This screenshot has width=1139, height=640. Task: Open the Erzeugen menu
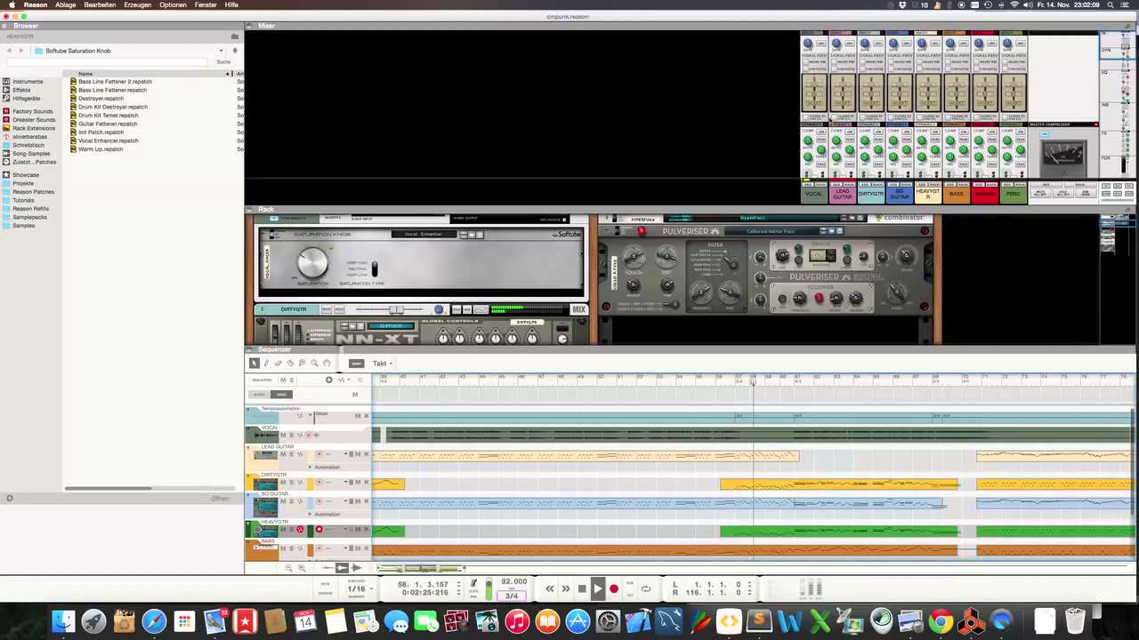138,4
